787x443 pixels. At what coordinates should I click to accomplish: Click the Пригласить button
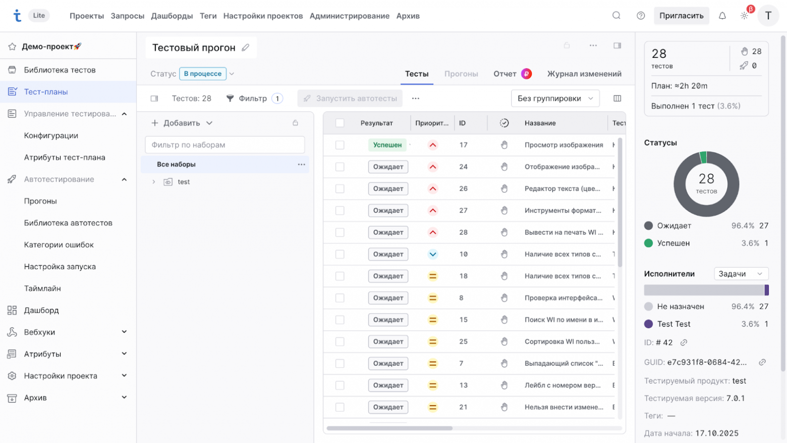[681, 16]
